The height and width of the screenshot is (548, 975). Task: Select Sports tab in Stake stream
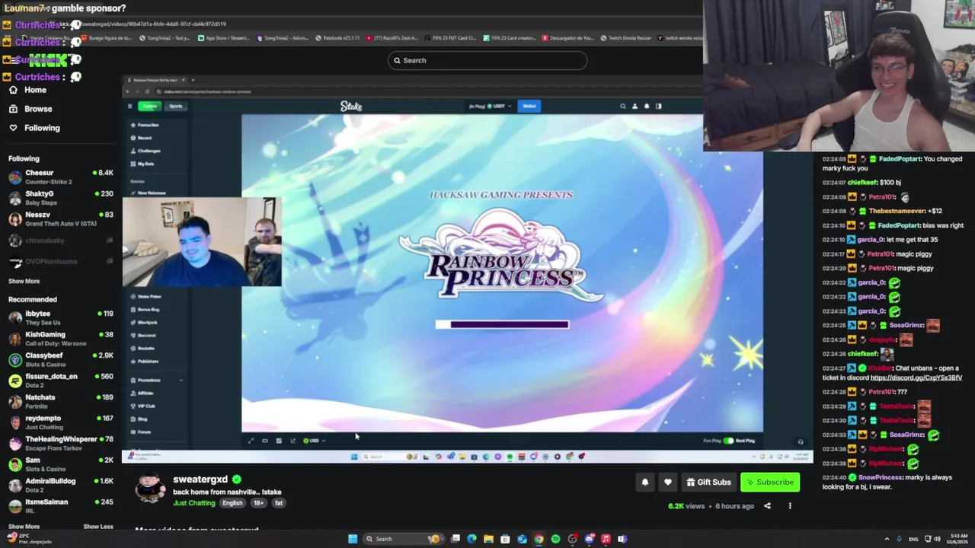point(176,106)
